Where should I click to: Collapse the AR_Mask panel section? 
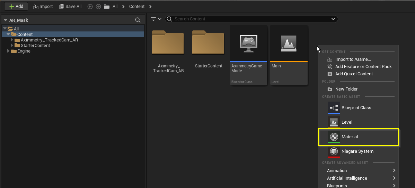pyautogui.click(x=6, y=20)
